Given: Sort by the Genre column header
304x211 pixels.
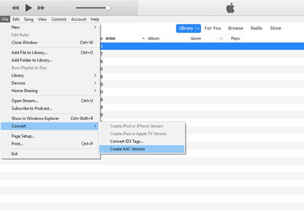Looking at the screenshot, I should (203, 39).
